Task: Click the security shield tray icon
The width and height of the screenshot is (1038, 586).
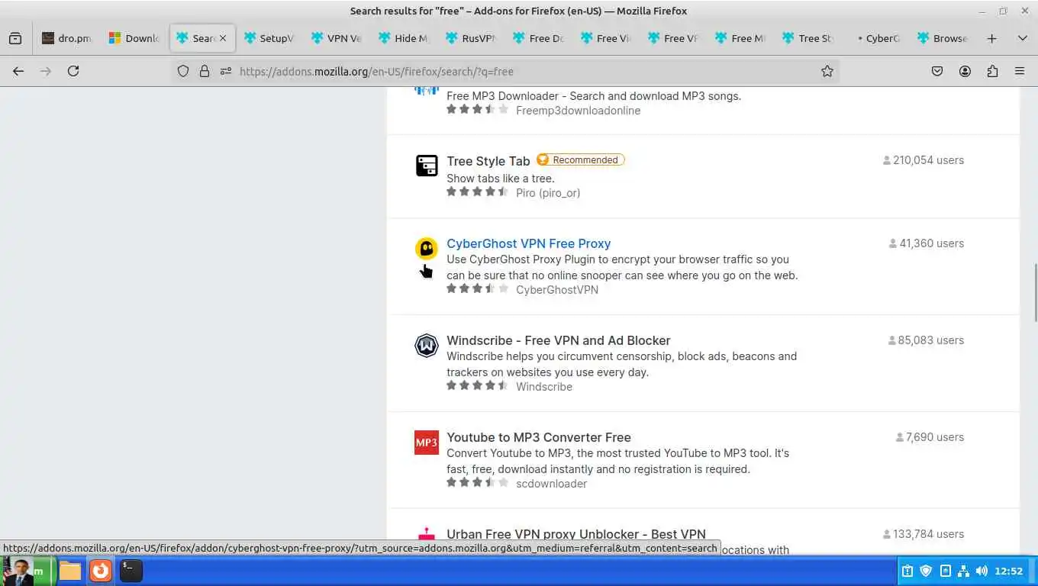Action: click(927, 571)
